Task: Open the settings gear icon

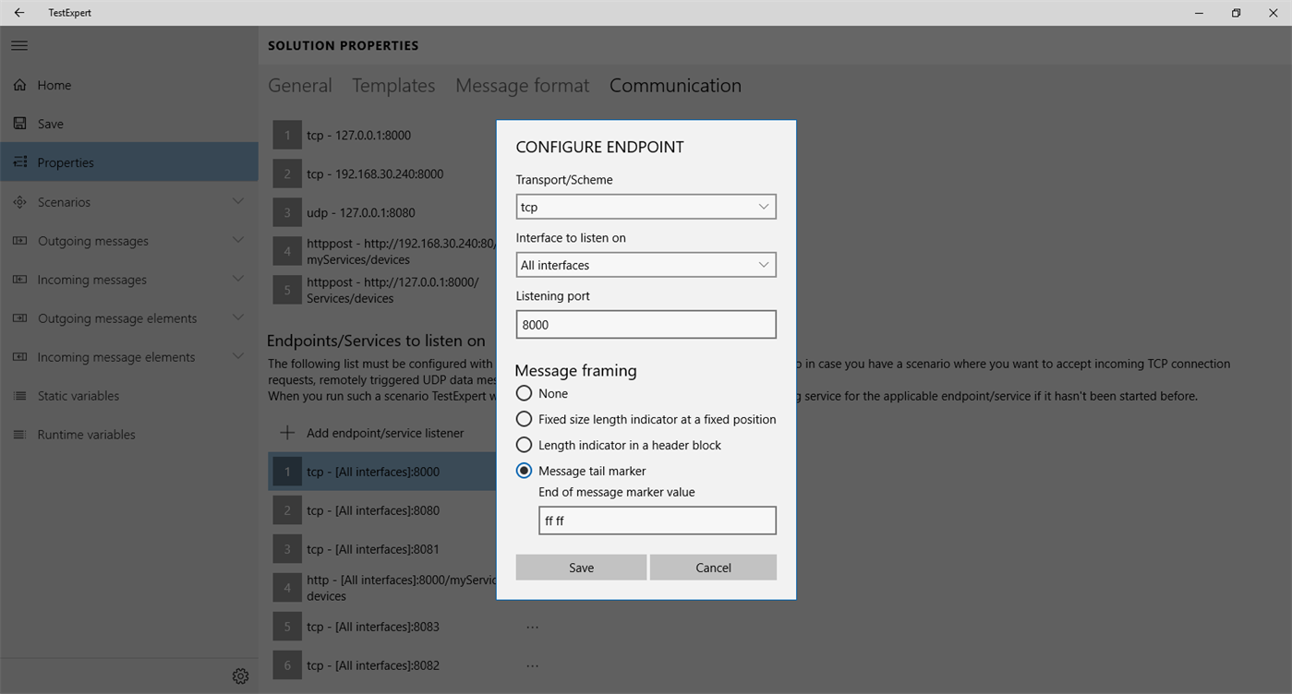Action: click(x=240, y=676)
